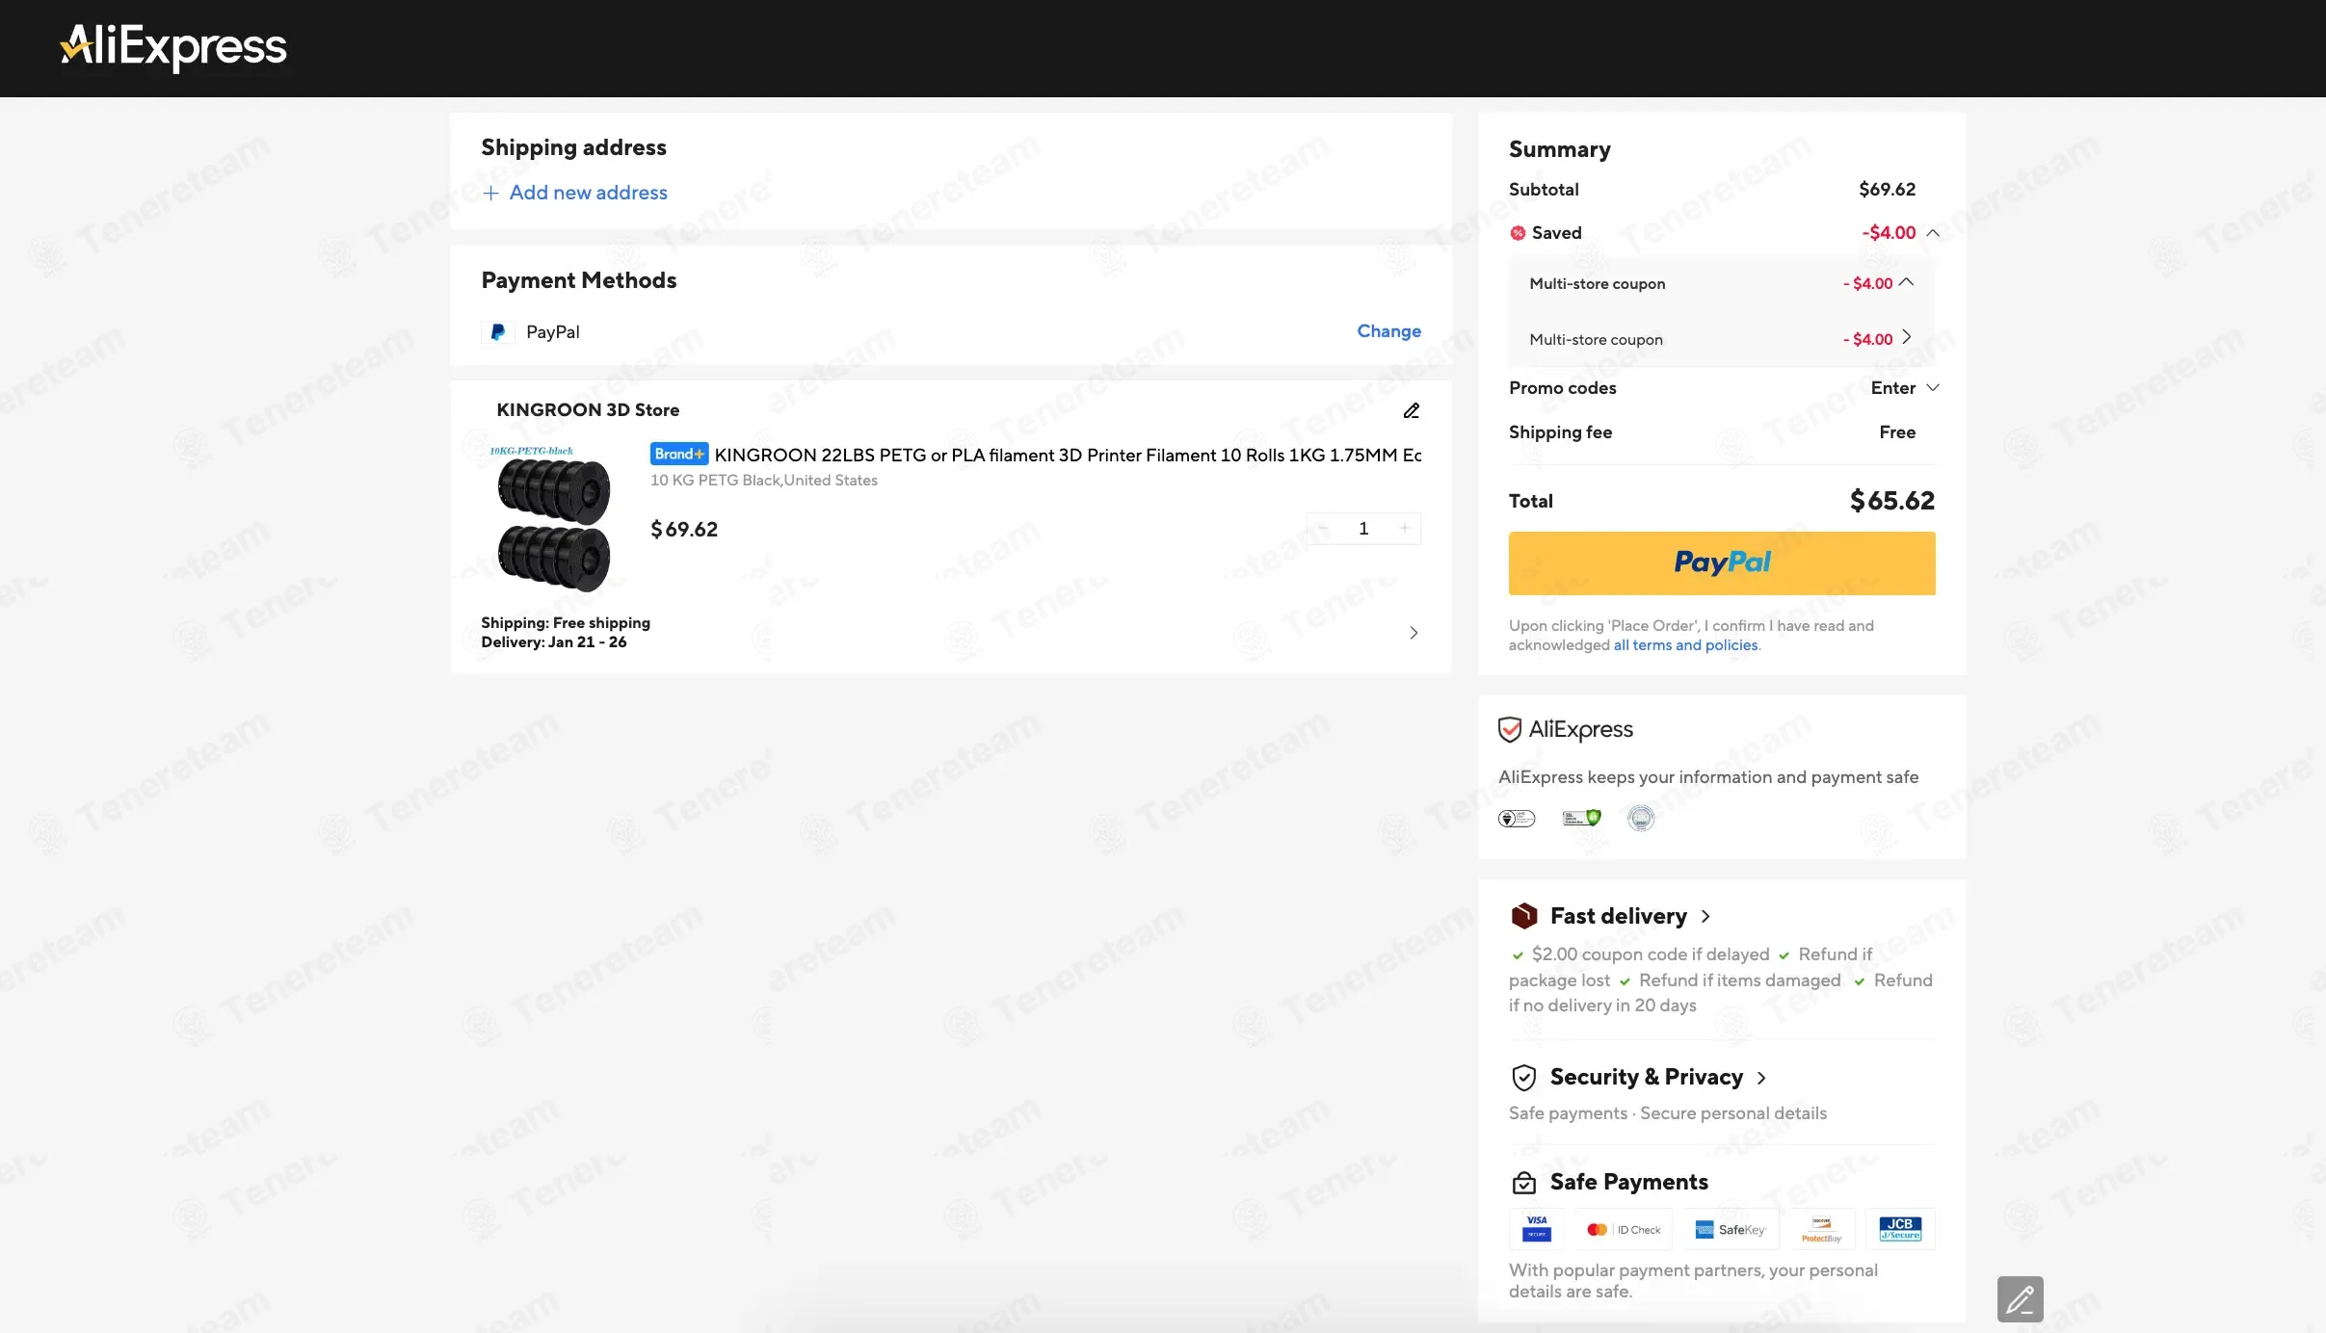
Task: Click the Fast delivery package icon
Action: 1524,916
